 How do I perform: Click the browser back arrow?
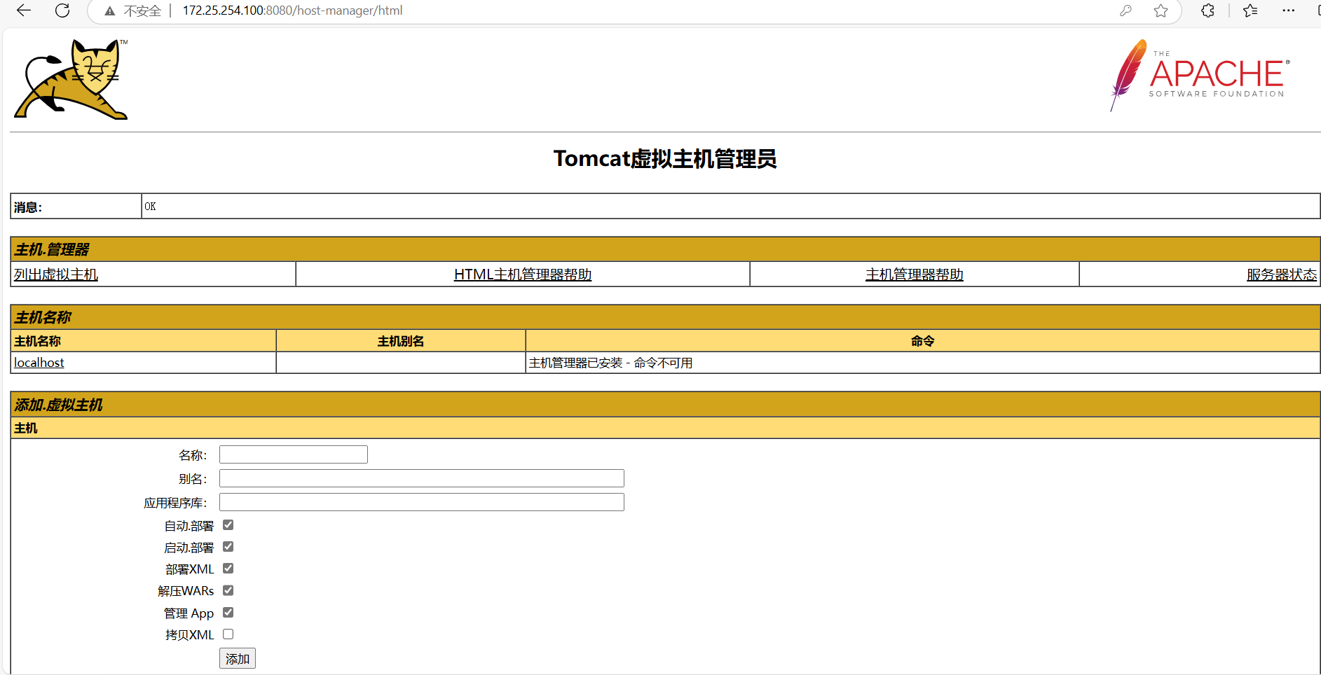coord(24,11)
